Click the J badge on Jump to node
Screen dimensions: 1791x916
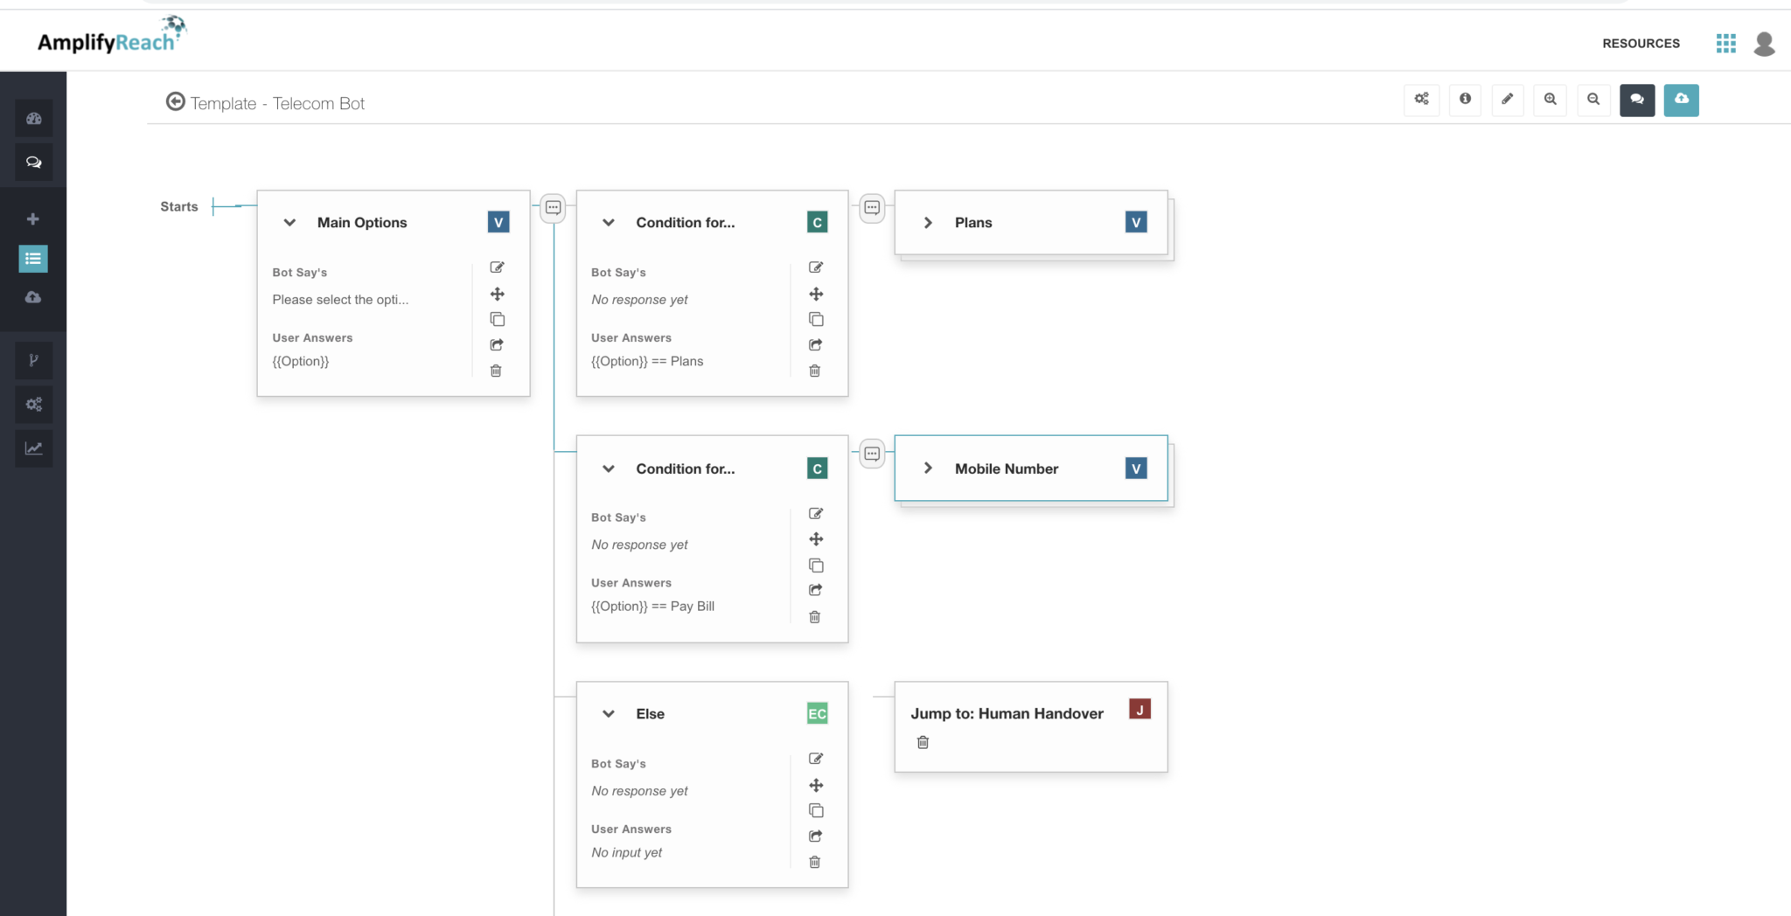(1139, 709)
